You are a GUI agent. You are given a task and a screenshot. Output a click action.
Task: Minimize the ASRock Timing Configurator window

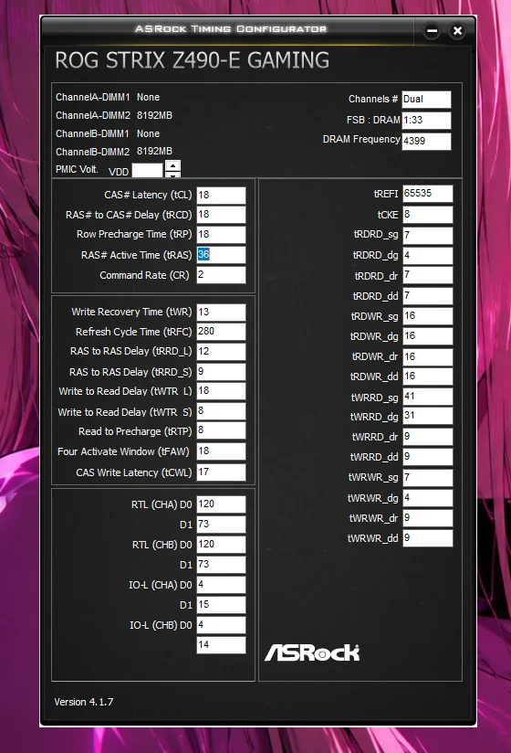432,31
